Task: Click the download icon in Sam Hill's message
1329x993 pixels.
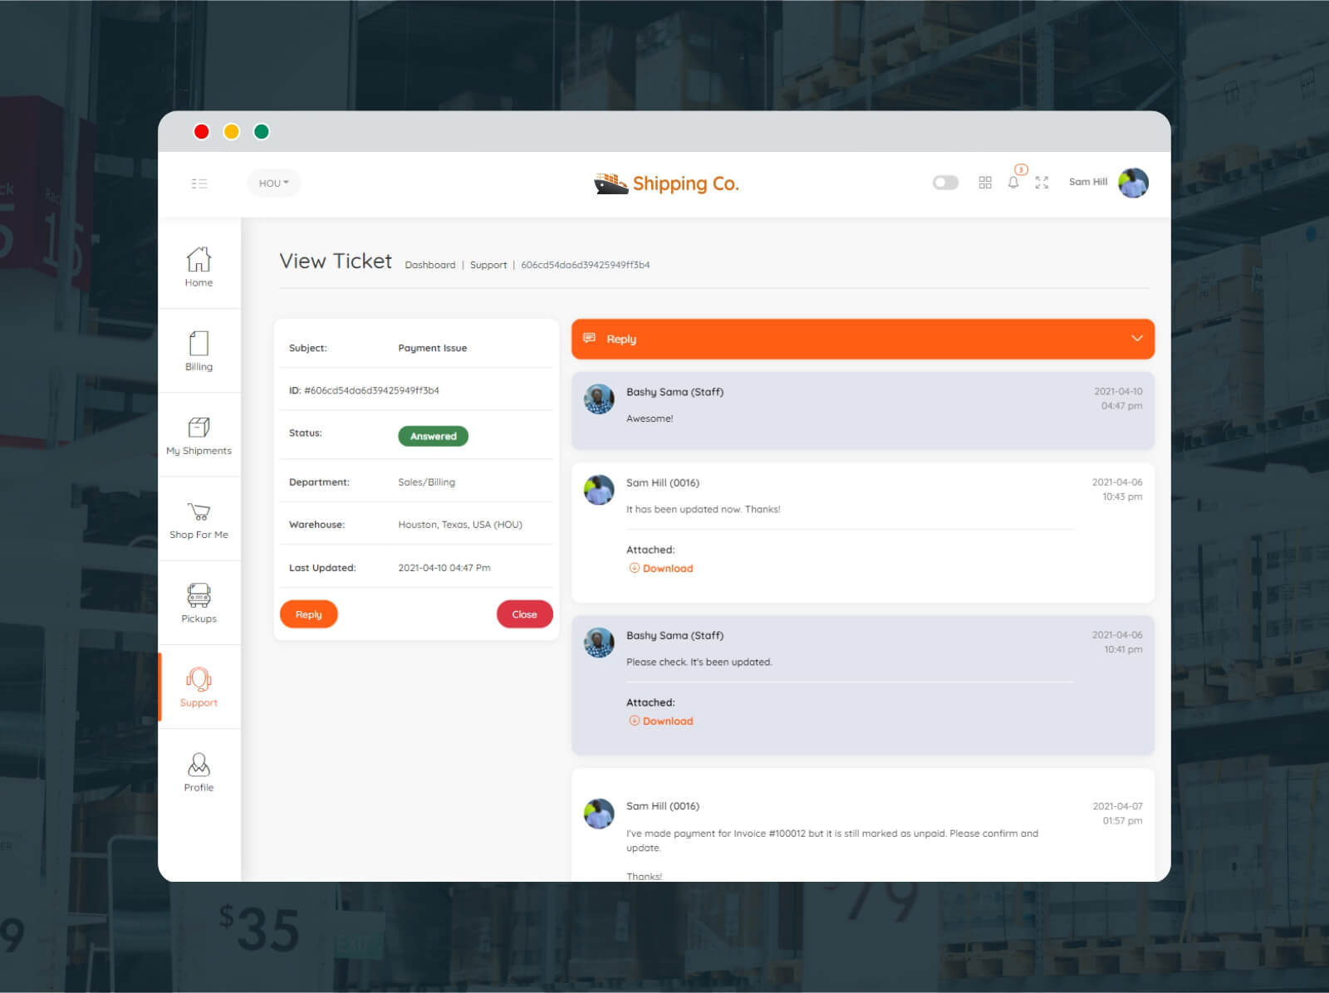Action: (634, 568)
